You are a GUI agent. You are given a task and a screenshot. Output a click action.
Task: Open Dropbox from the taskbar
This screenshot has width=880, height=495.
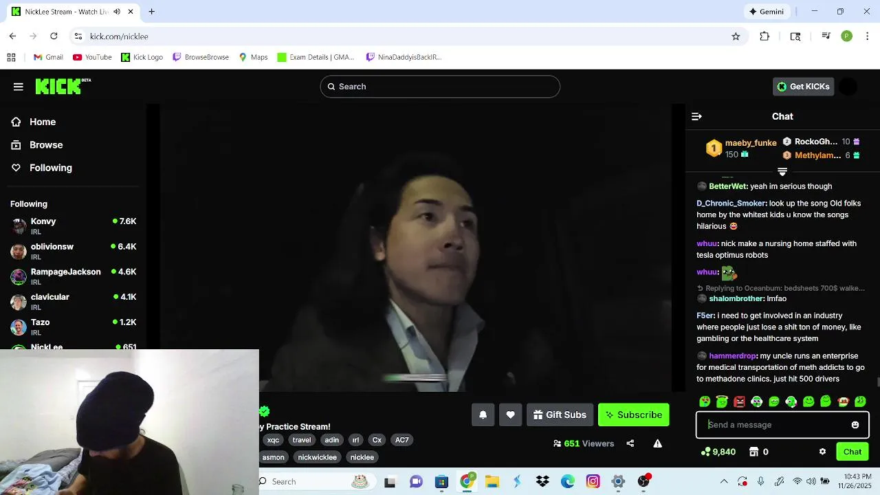tap(542, 481)
